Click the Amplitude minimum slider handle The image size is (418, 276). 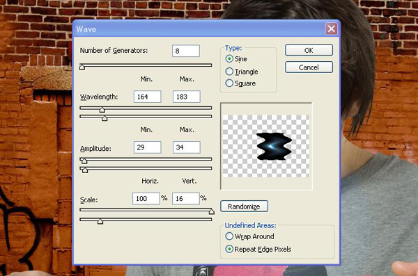click(x=84, y=161)
